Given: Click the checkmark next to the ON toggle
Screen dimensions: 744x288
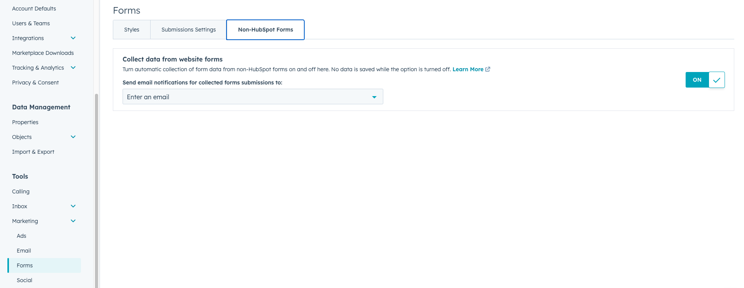Looking at the screenshot, I should pyautogui.click(x=717, y=79).
